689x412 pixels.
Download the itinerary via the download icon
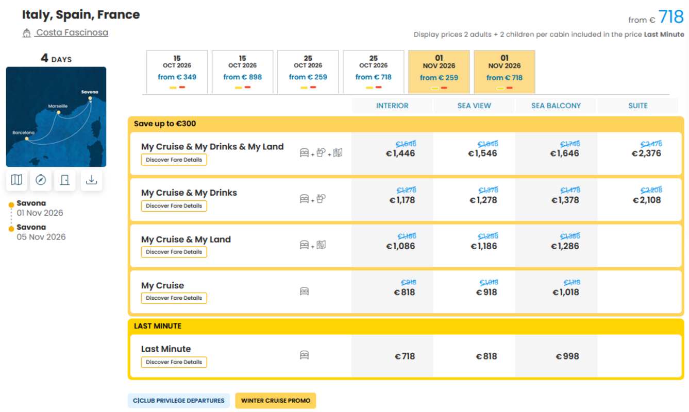pyautogui.click(x=91, y=180)
